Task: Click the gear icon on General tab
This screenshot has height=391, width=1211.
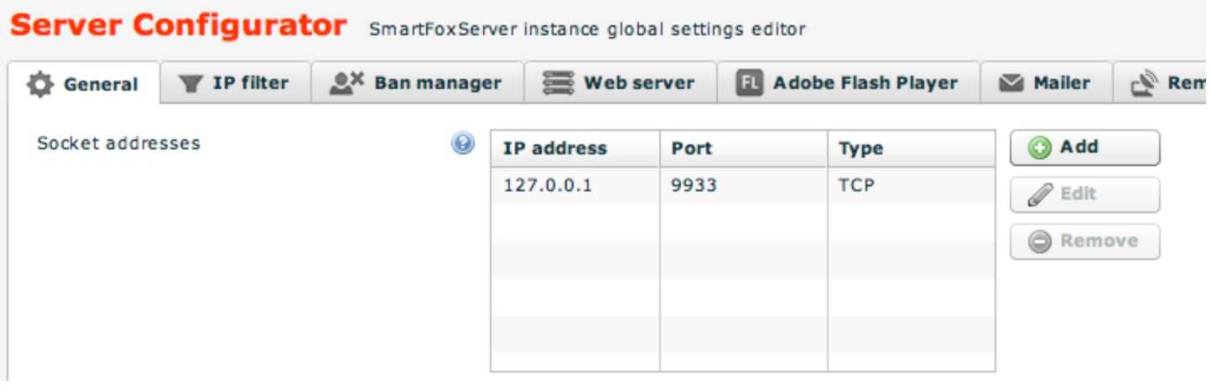Action: click(x=38, y=84)
